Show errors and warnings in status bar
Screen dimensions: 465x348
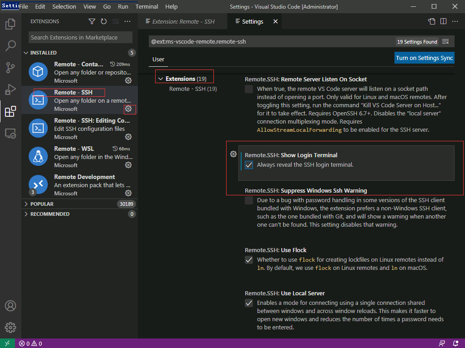[30, 343]
